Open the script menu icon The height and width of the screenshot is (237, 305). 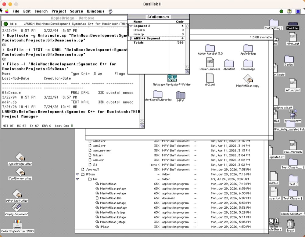tap(110, 11)
